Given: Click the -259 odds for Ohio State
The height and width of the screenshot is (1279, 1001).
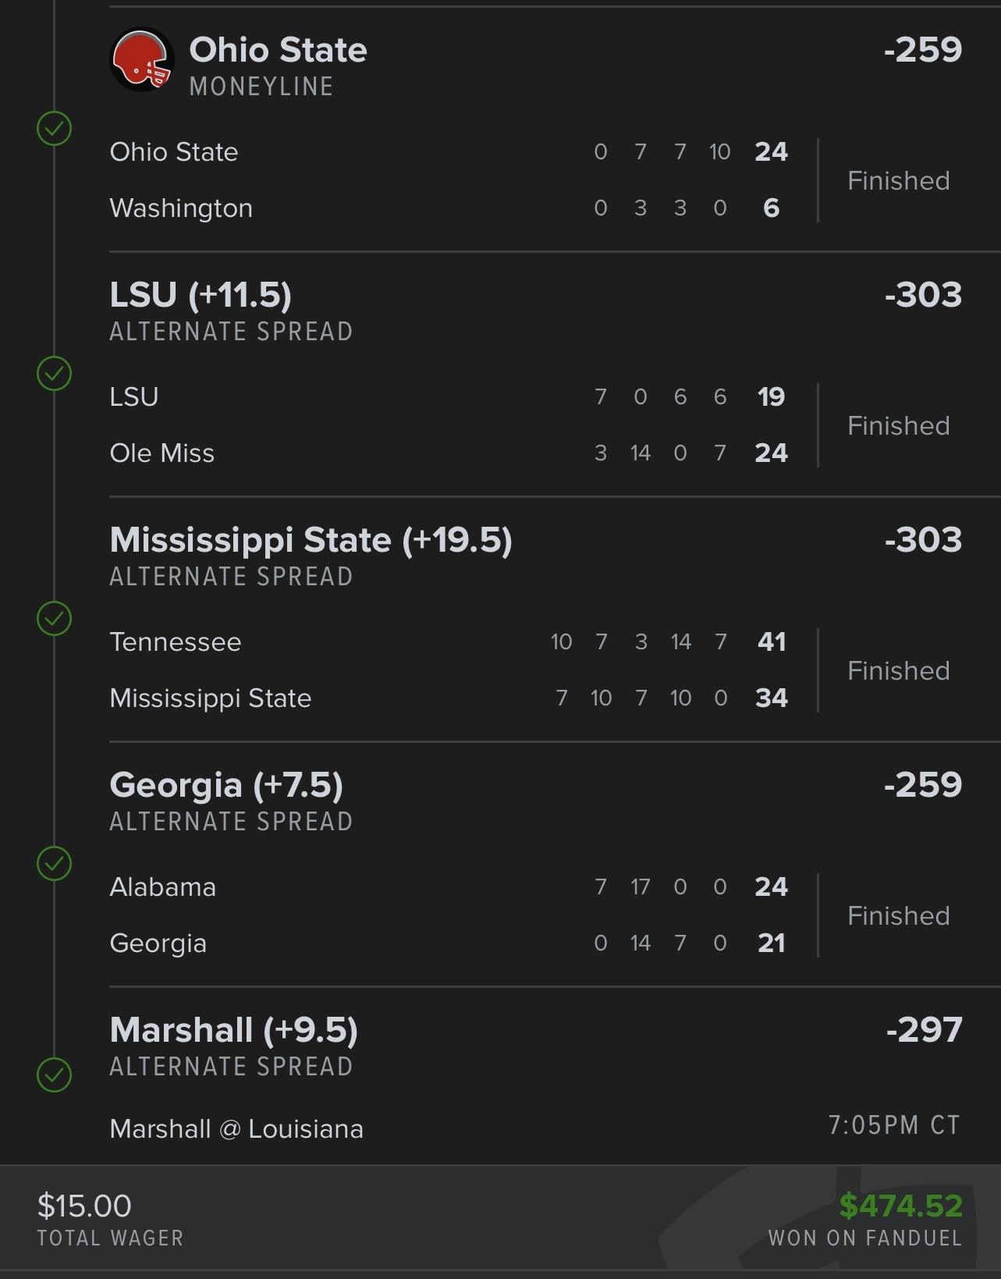Looking at the screenshot, I should (x=923, y=50).
